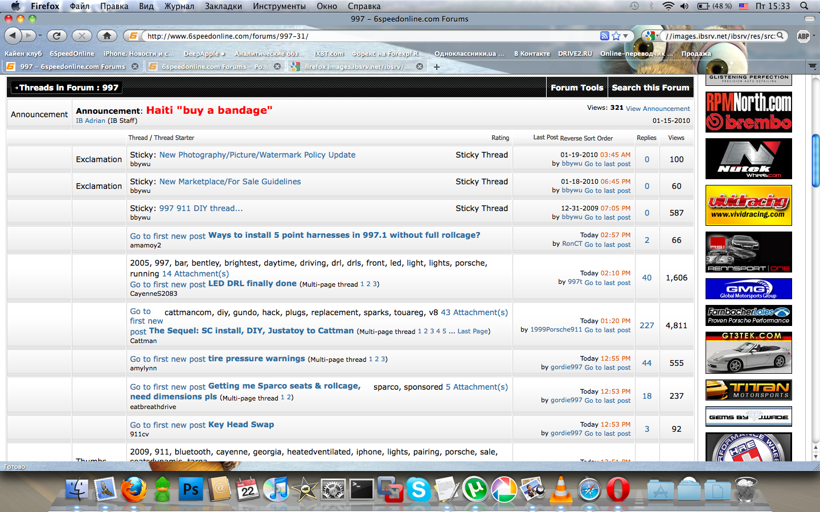Open the Forum Tools dropdown
Viewport: 820px width, 512px height.
(x=576, y=88)
